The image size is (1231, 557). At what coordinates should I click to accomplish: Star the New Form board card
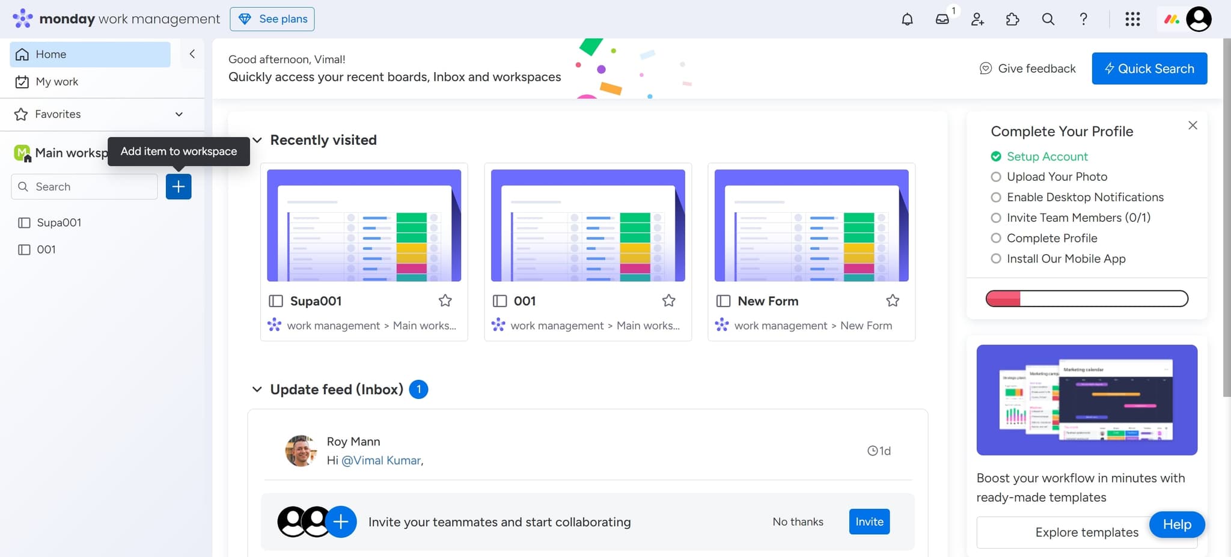tap(893, 300)
